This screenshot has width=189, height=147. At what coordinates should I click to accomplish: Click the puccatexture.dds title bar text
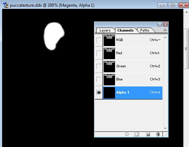(52, 5)
